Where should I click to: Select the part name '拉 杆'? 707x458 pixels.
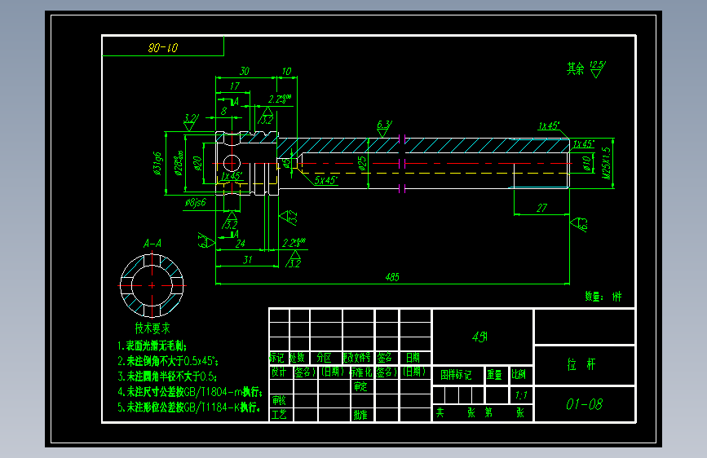tap(581, 364)
